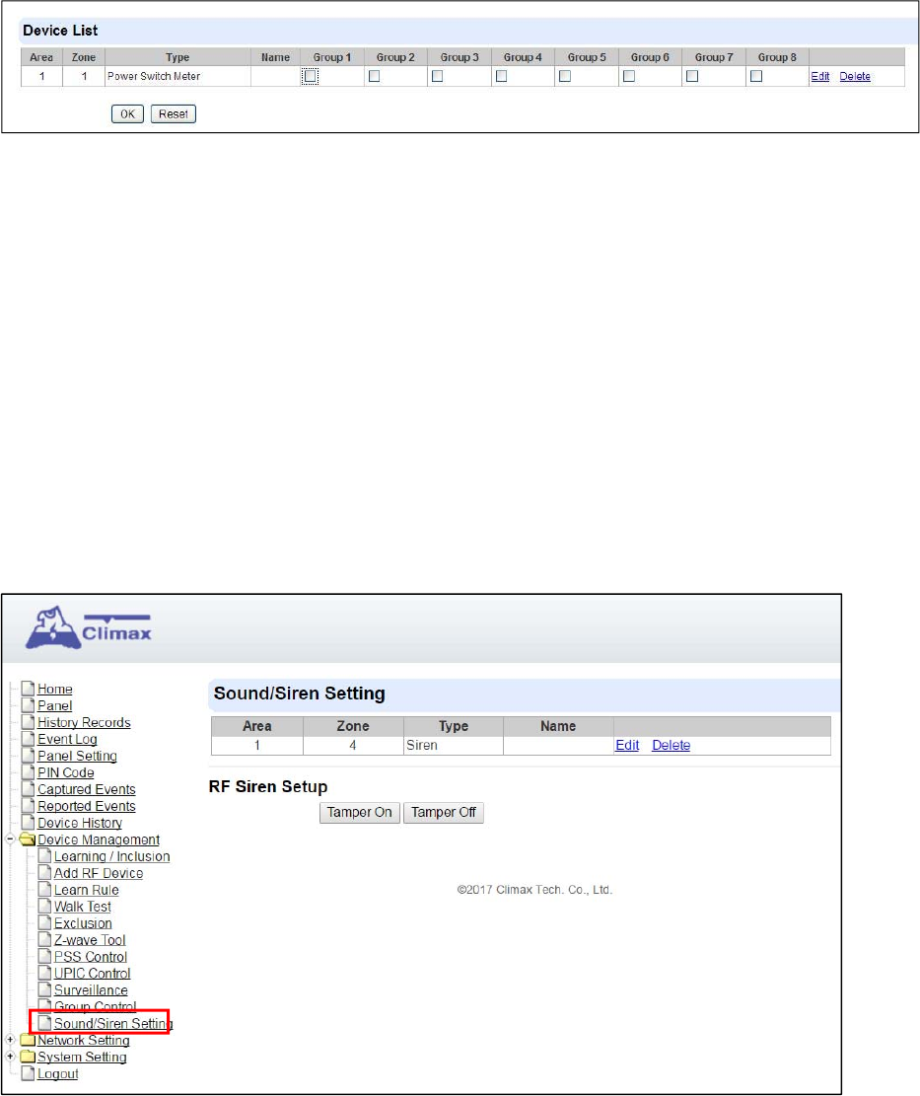Image resolution: width=920 pixels, height=1096 pixels.
Task: Expand the Network Setting folder
Action: (x=11, y=1040)
